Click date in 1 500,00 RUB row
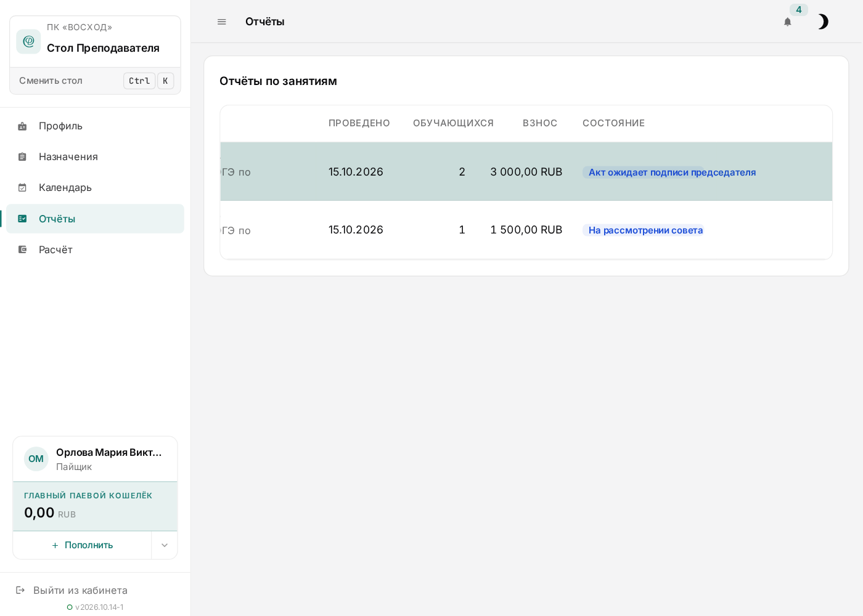863x616 pixels. [x=356, y=230]
